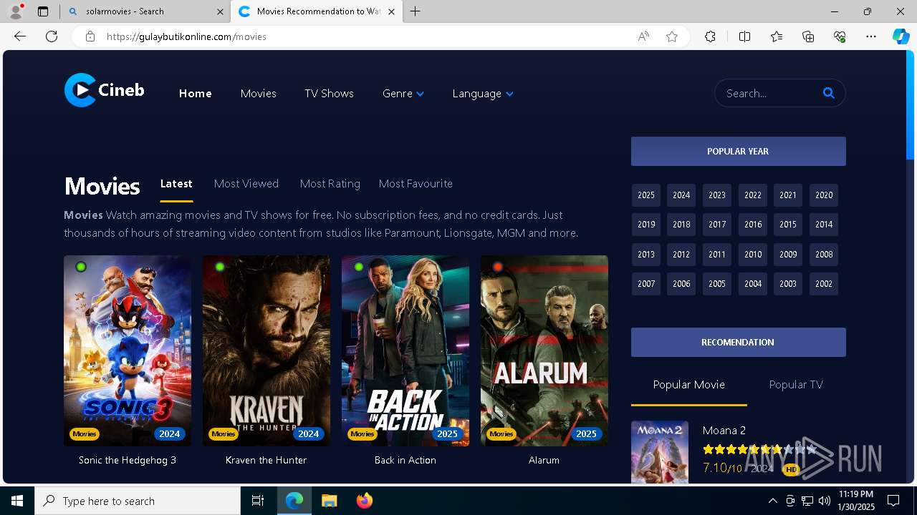This screenshot has height=515, width=917.
Task: Filter by year 2010
Action: pos(753,255)
